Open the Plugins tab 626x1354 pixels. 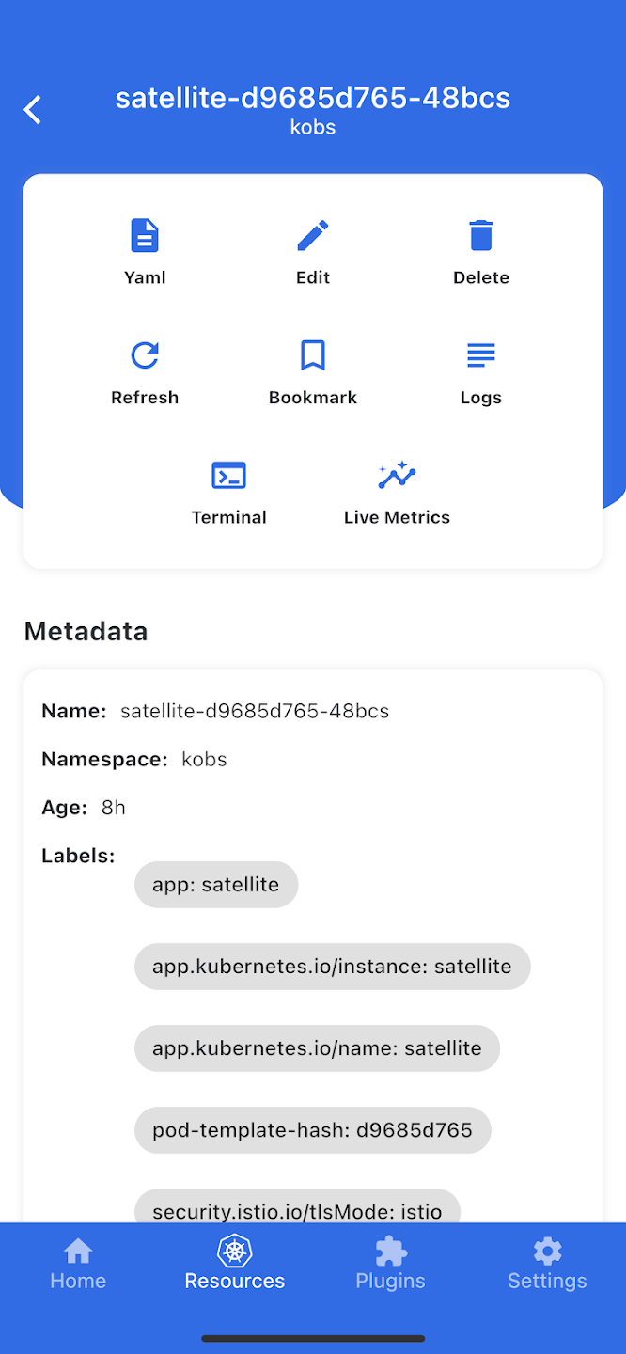[390, 1264]
